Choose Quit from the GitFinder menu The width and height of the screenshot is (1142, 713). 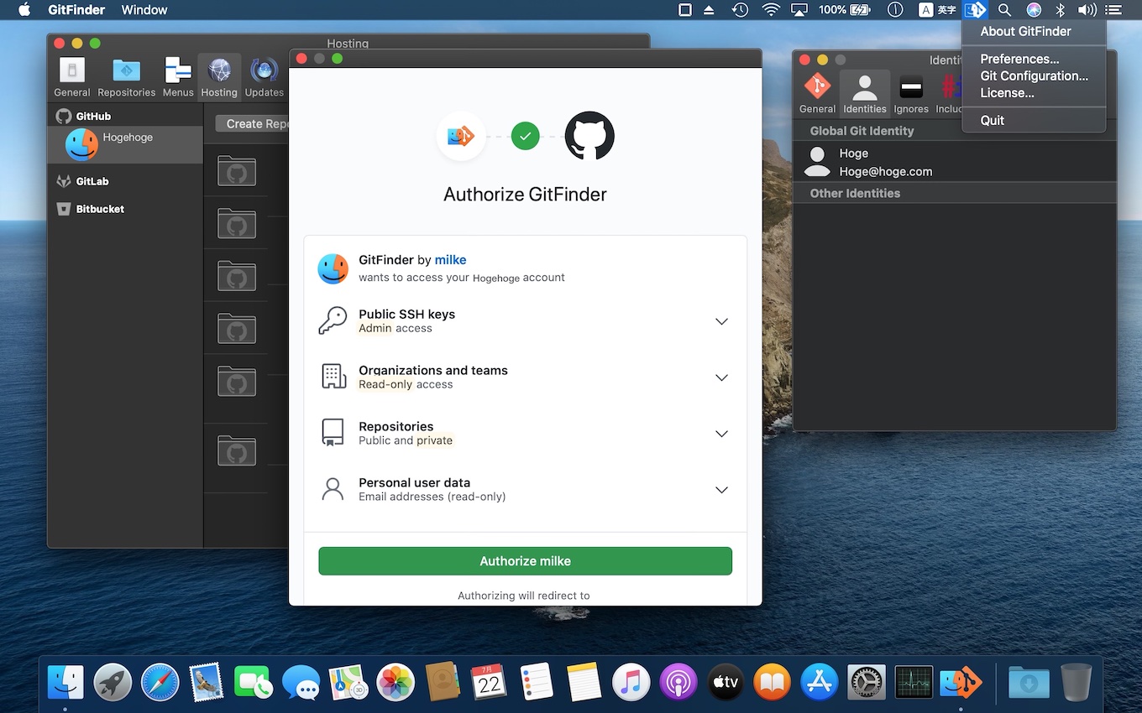[1034, 120]
